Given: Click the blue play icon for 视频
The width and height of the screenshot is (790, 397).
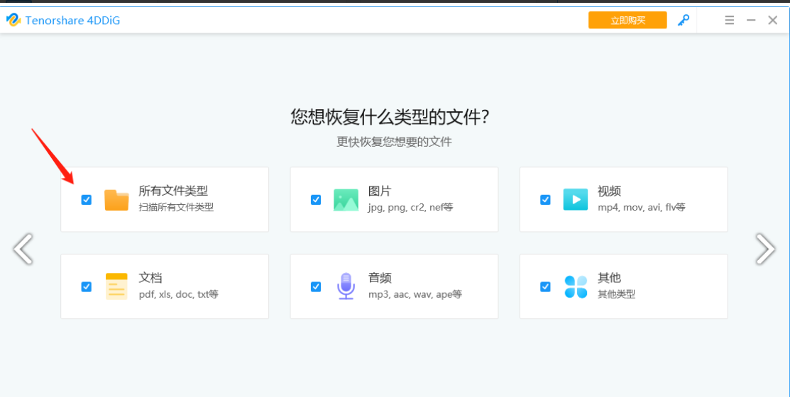Looking at the screenshot, I should 576,200.
